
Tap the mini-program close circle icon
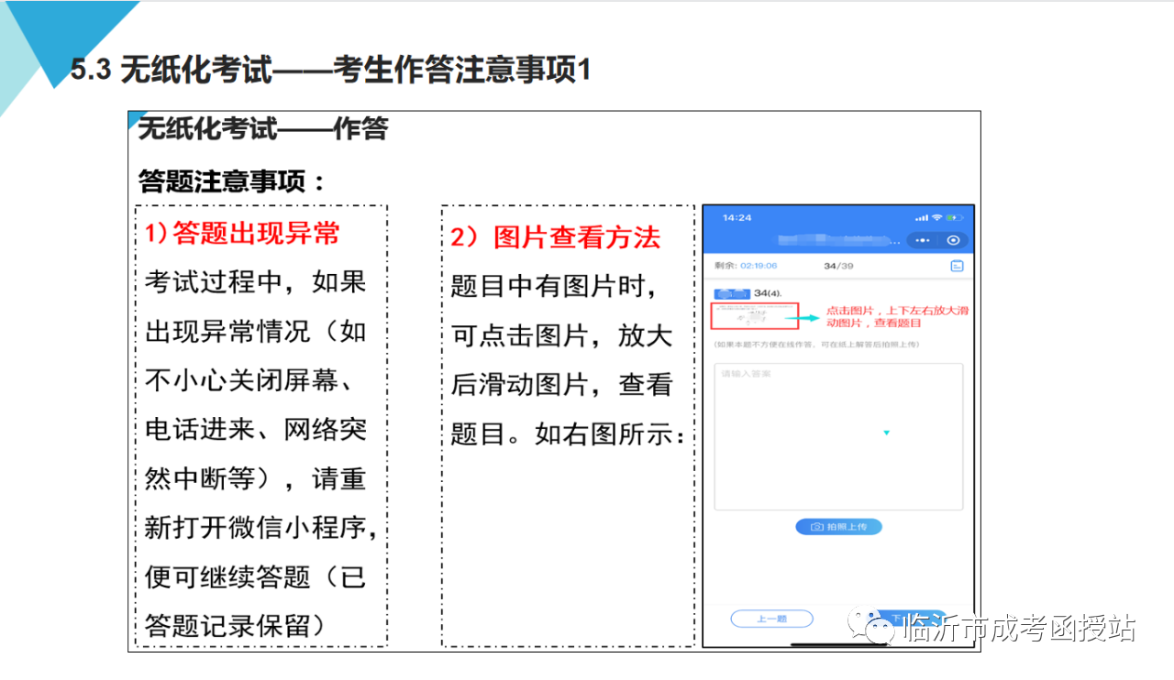(x=954, y=240)
